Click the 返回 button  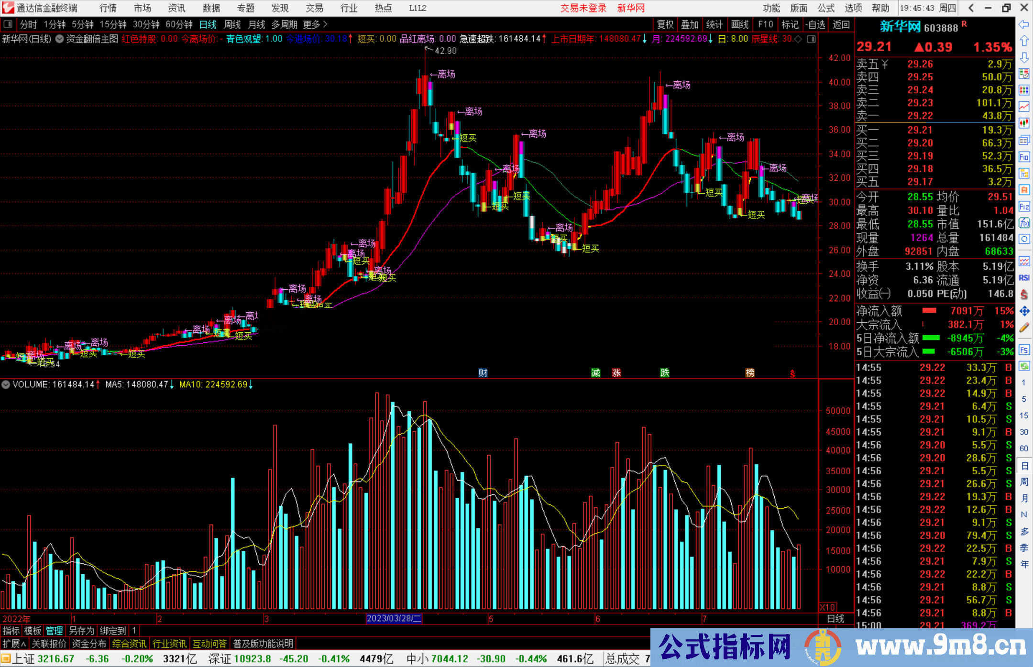(841, 24)
